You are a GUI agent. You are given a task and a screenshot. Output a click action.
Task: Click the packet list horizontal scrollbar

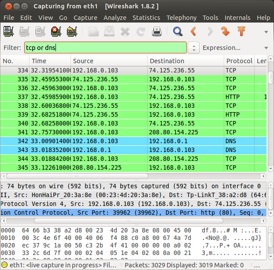point(77,176)
